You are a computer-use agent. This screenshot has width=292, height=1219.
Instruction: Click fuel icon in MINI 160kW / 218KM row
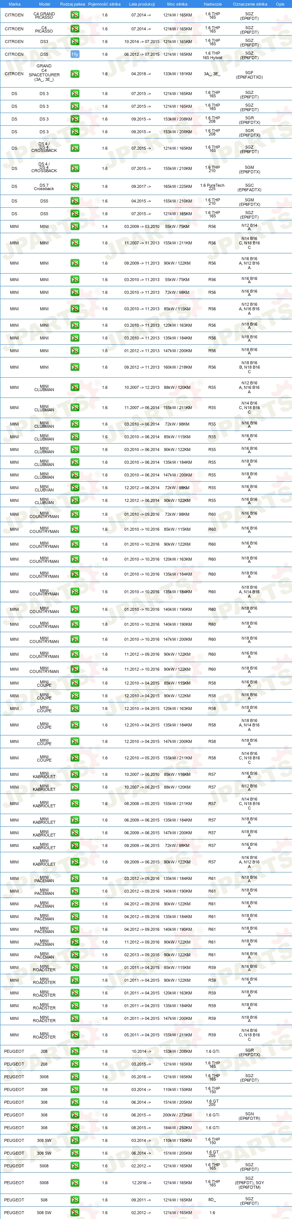click(x=75, y=367)
